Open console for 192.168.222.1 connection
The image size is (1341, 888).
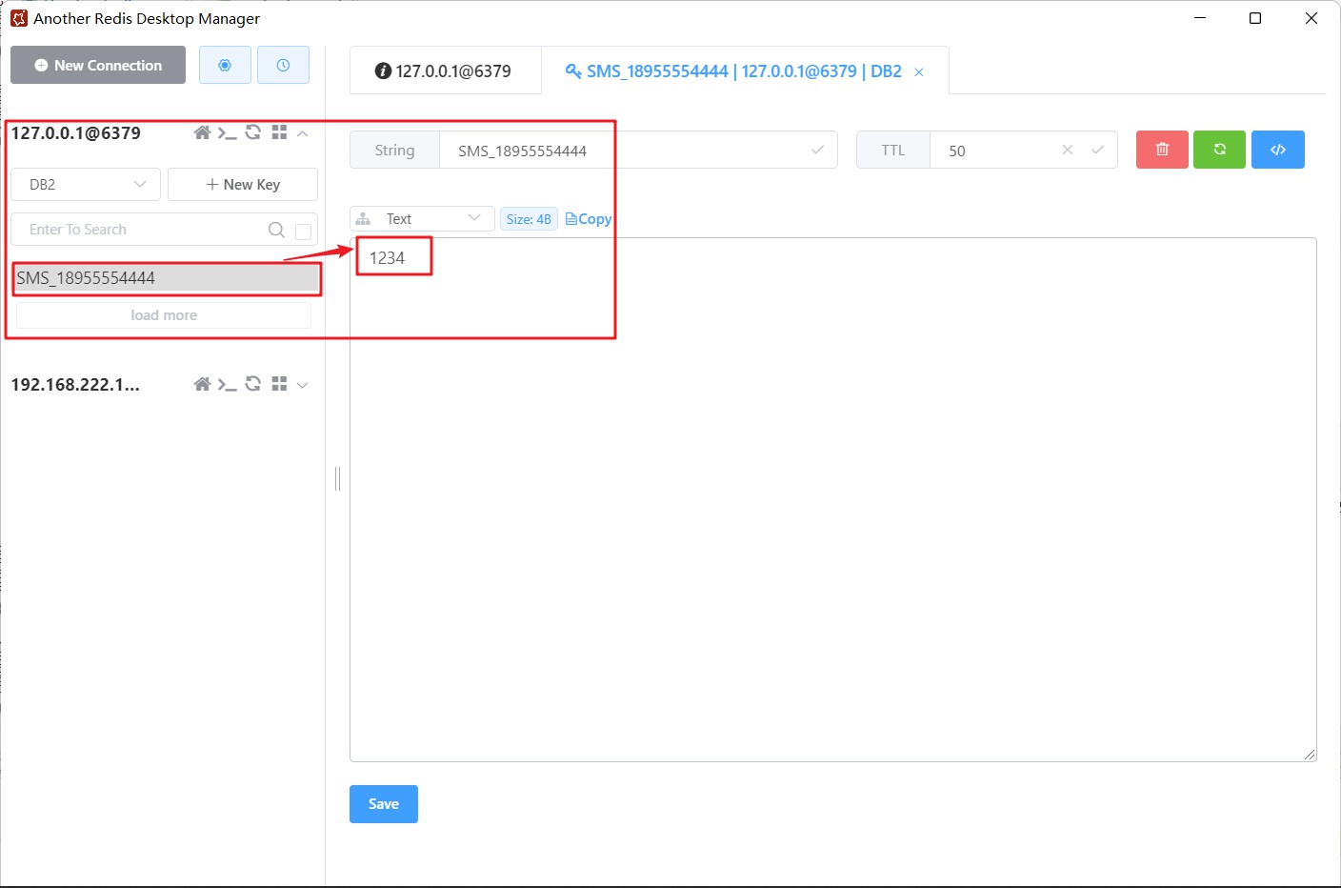tap(227, 384)
